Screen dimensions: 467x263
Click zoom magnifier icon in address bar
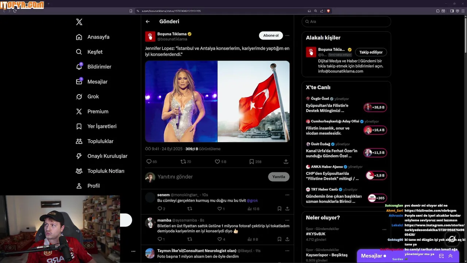point(316,11)
